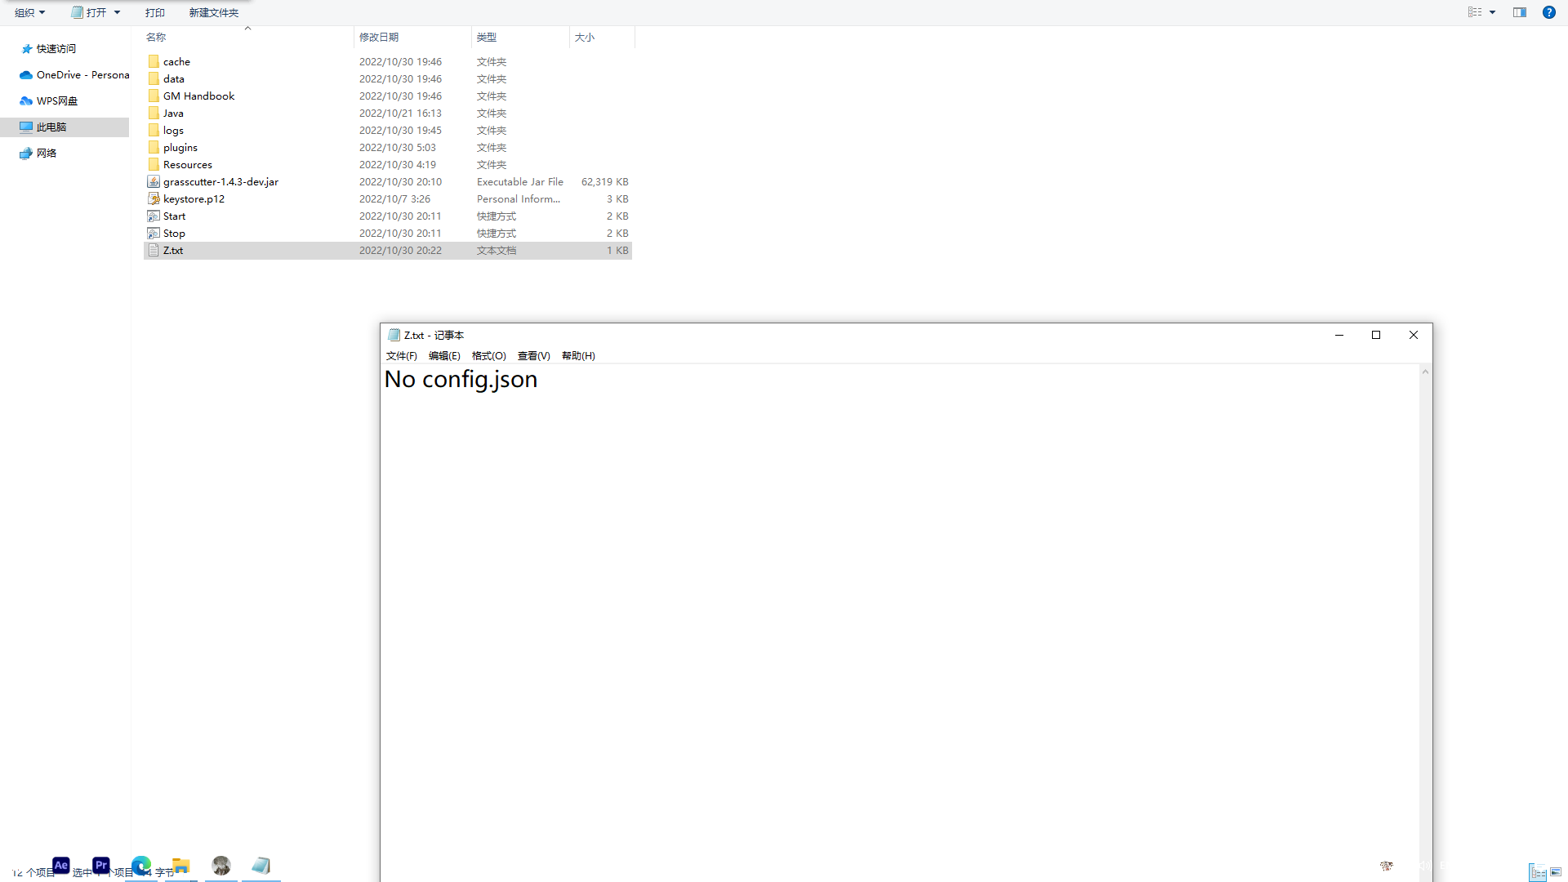The width and height of the screenshot is (1568, 882).
Task: Expand the 打开 button dropdown arrow
Action: coord(117,12)
